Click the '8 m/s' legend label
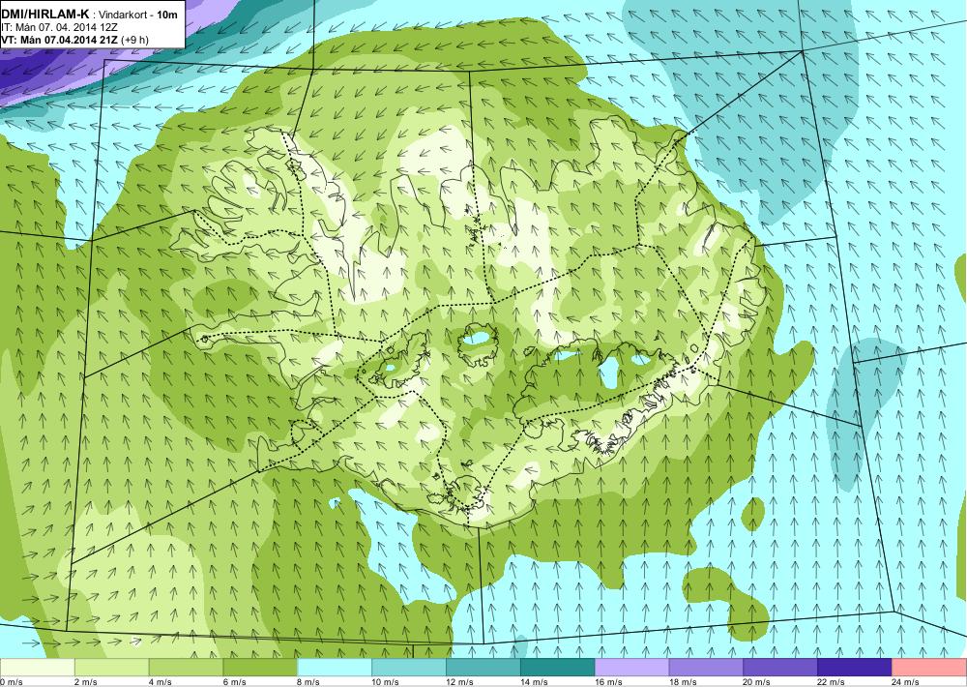The image size is (967, 687). point(309,682)
